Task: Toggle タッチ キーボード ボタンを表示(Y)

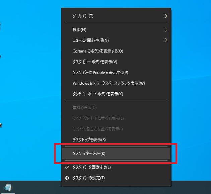Action: pos(116,94)
